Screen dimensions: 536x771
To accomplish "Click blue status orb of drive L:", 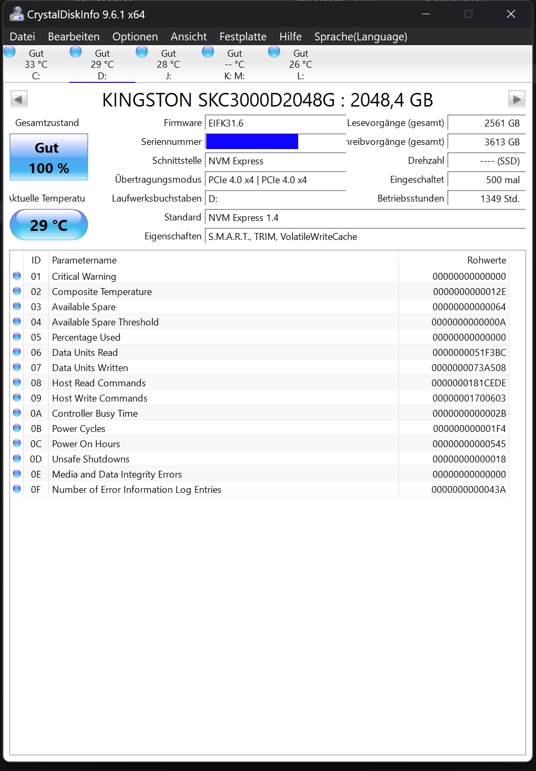I will pyautogui.click(x=274, y=52).
